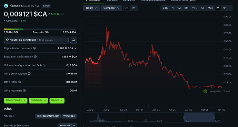Open the komodoplatform.com website link
This screenshot has width=238, height=127.
coord(48,116)
